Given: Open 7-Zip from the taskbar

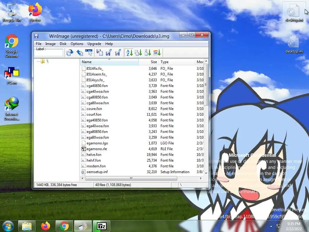Looking at the screenshot, I should 102,226.
